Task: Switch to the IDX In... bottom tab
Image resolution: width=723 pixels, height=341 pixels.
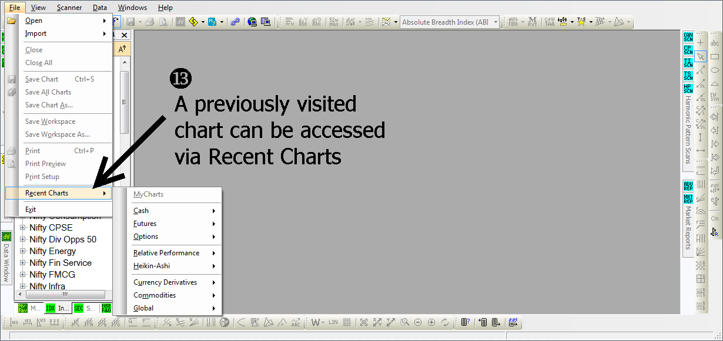Action: (x=57, y=308)
